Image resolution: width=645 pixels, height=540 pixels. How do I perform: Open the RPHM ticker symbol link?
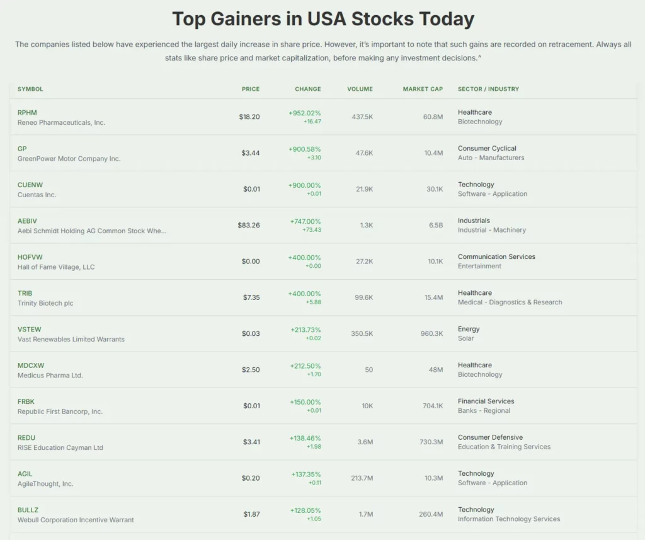(x=27, y=113)
